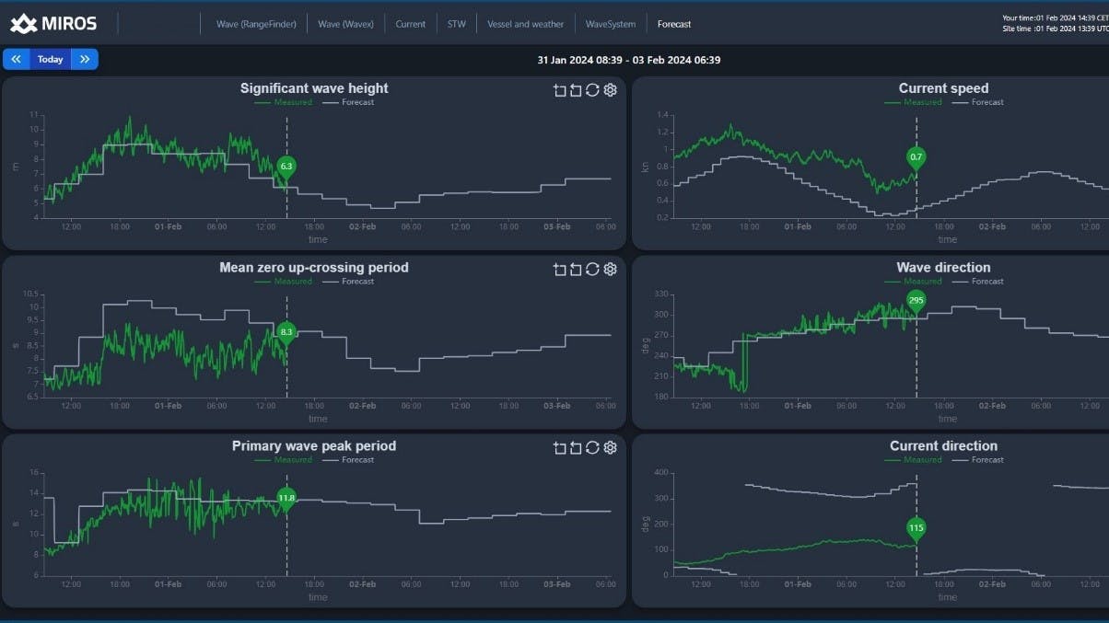1109x623 pixels.
Task: Open the settings gear on the Significant wave height panel
Action: (610, 90)
